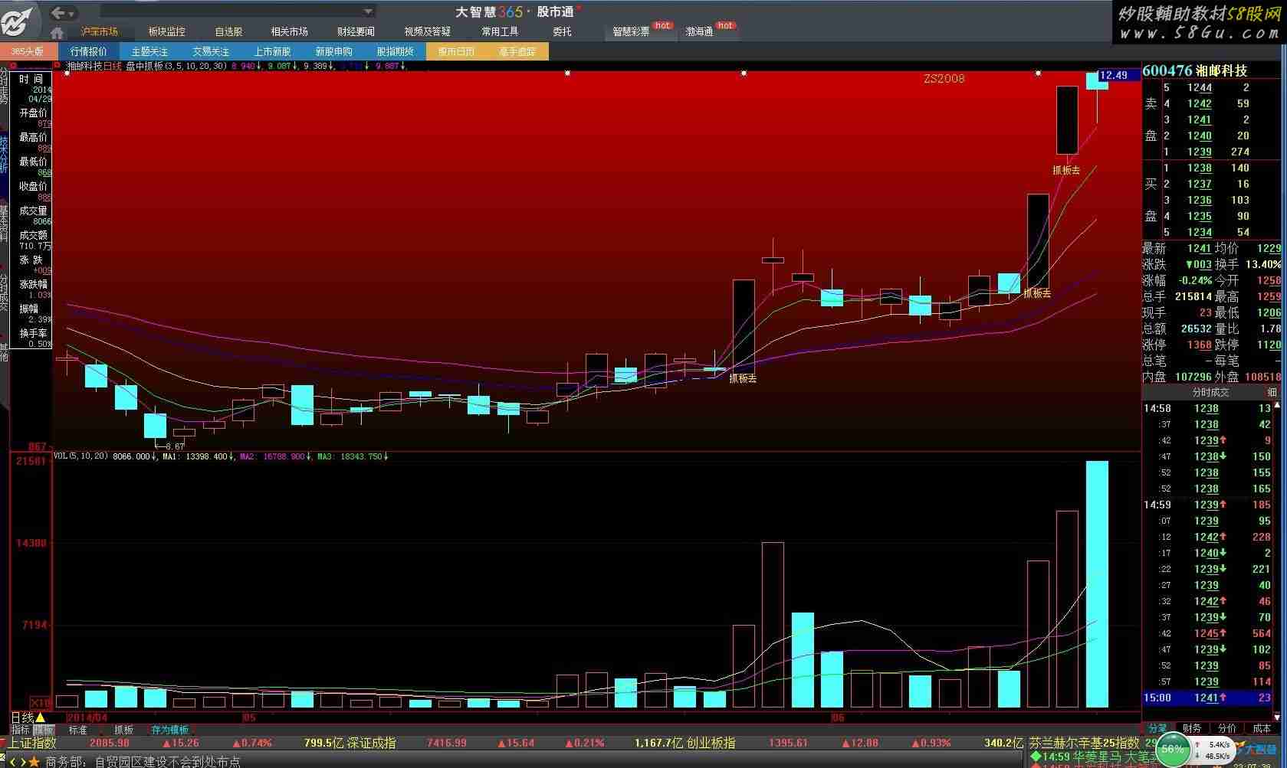
Task: Open the 智慧彩票 hot link
Action: (x=631, y=31)
